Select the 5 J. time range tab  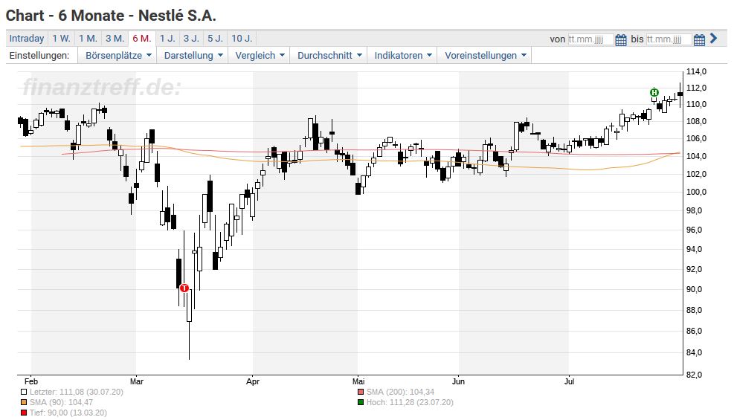[x=216, y=39]
